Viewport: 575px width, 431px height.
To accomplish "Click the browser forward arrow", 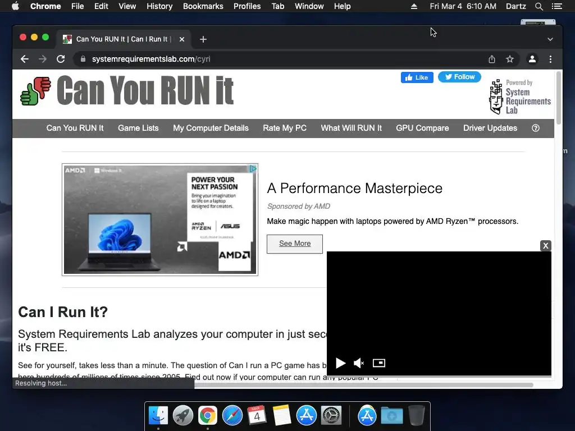I will 43,59.
